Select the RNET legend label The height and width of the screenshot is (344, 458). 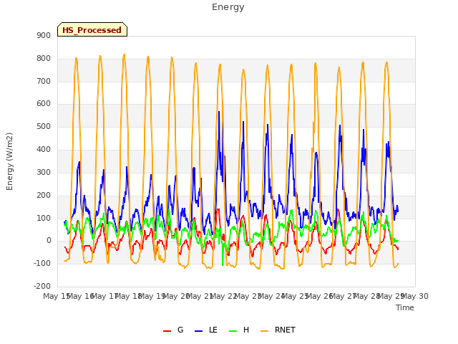(285, 330)
